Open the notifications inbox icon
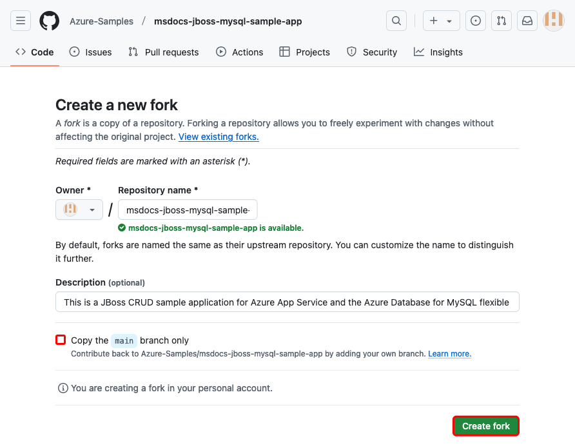The width and height of the screenshot is (575, 448). [x=527, y=20]
